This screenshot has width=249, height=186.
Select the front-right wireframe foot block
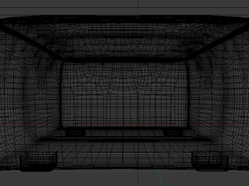[x=210, y=161]
